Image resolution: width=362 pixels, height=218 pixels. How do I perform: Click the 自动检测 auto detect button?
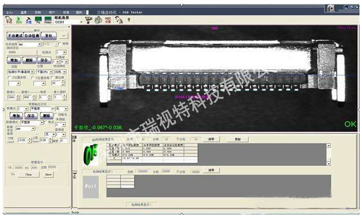pyautogui.click(x=32, y=36)
